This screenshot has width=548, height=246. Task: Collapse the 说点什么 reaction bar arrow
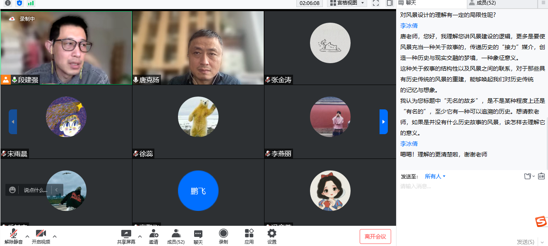[x=57, y=190]
